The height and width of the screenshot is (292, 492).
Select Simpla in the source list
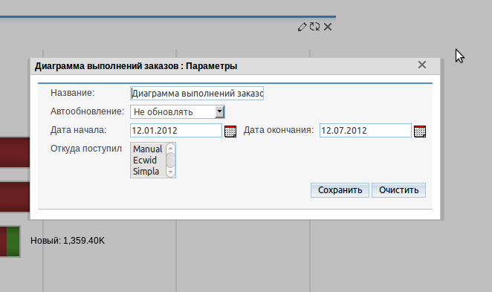click(148, 172)
